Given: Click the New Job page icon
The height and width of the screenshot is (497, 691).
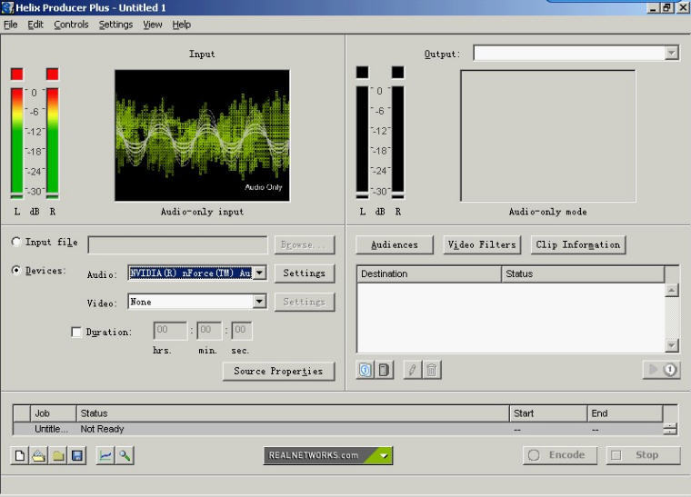Looking at the screenshot, I should 20,455.
